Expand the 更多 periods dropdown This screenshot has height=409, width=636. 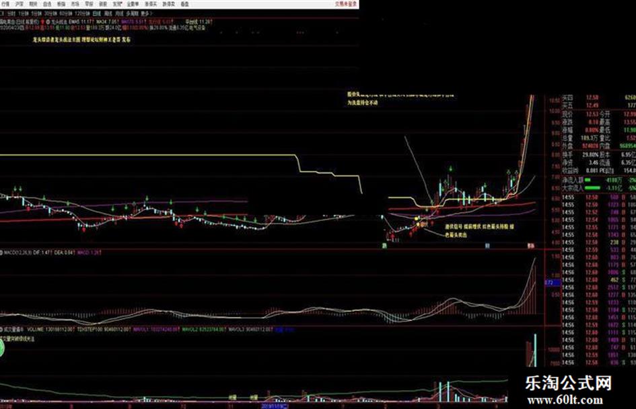click(145, 13)
